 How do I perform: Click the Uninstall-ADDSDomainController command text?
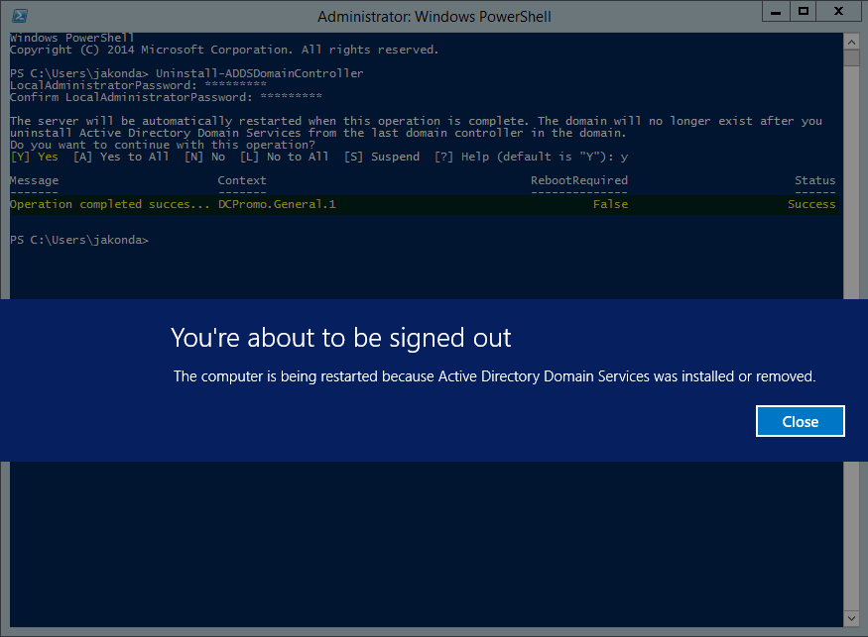pos(260,73)
